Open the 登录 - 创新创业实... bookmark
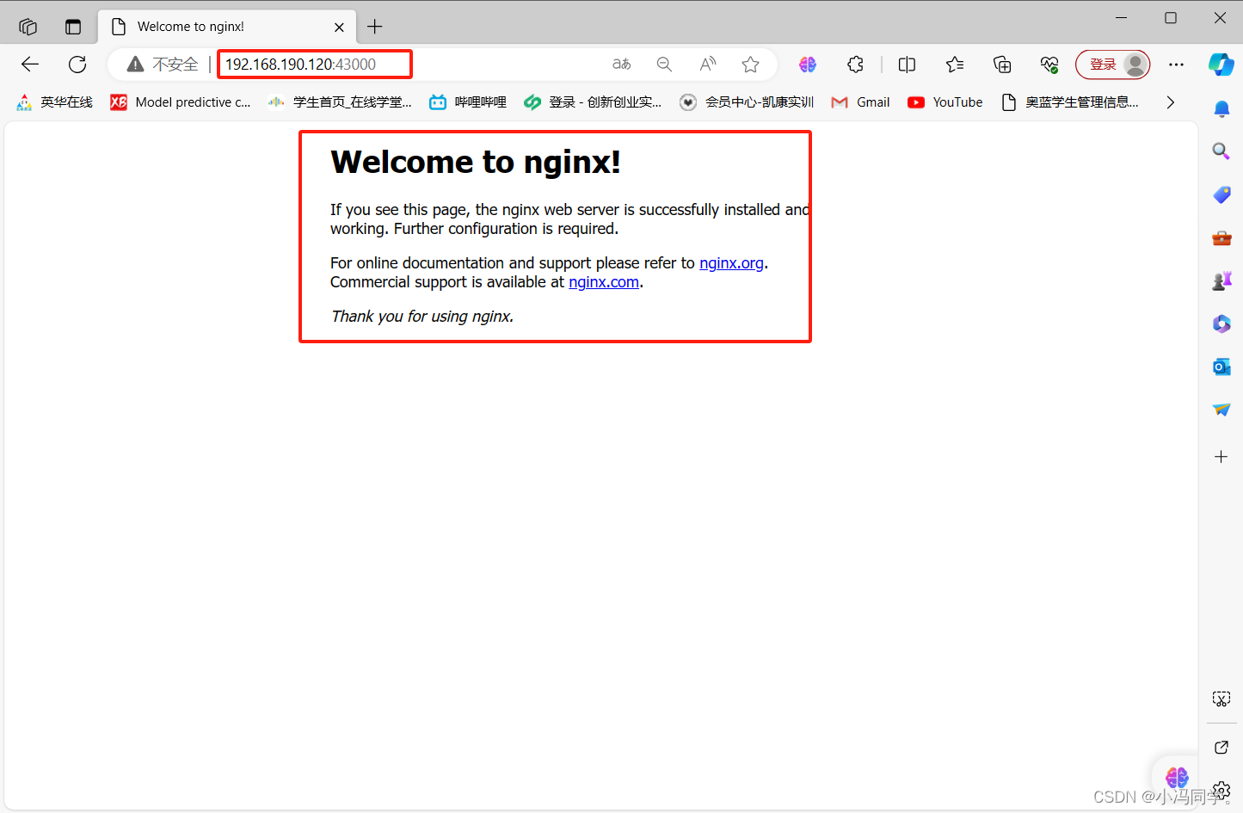Image resolution: width=1243 pixels, height=813 pixels. (x=593, y=102)
